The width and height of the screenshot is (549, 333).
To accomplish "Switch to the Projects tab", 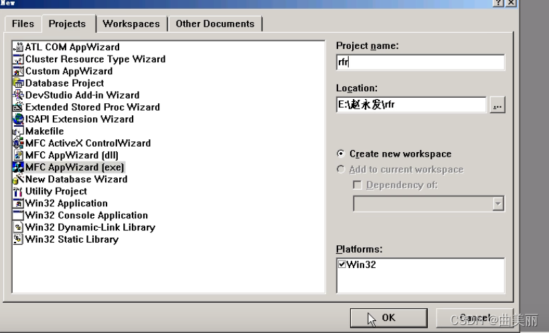I will click(67, 24).
